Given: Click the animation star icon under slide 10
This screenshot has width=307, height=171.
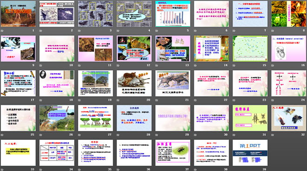Looking at the screenshot, I should [x=41, y=66].
